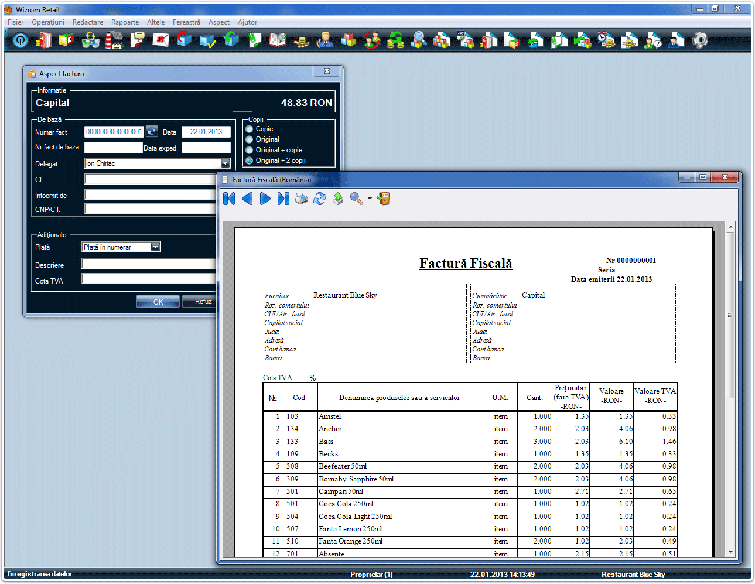Select the Original radio option
Screen dimensions: 755x584
(x=250, y=139)
